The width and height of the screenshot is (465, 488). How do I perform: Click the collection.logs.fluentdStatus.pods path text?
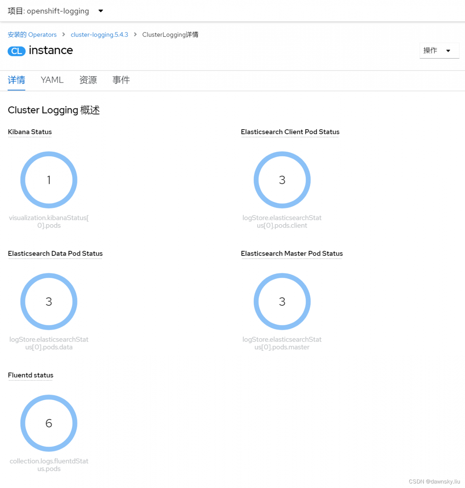pyautogui.click(x=49, y=465)
